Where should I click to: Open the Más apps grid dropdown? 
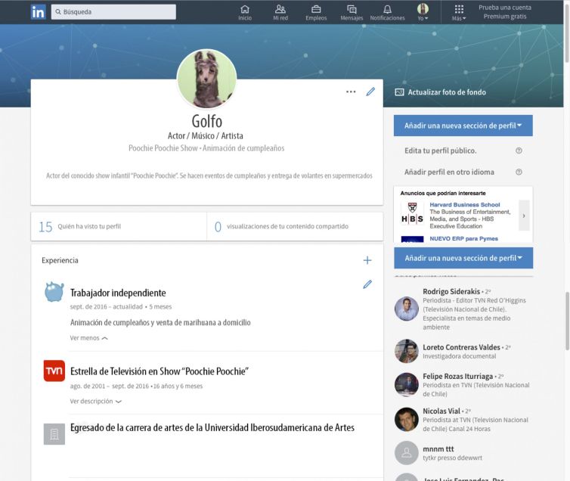click(x=459, y=12)
